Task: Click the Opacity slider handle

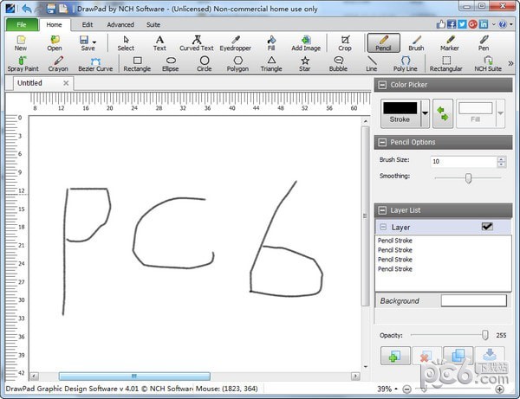Action: [484, 335]
